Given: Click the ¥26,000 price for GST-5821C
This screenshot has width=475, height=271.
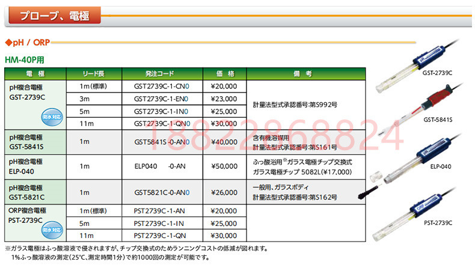Looking at the screenshot, I should click(x=224, y=192).
